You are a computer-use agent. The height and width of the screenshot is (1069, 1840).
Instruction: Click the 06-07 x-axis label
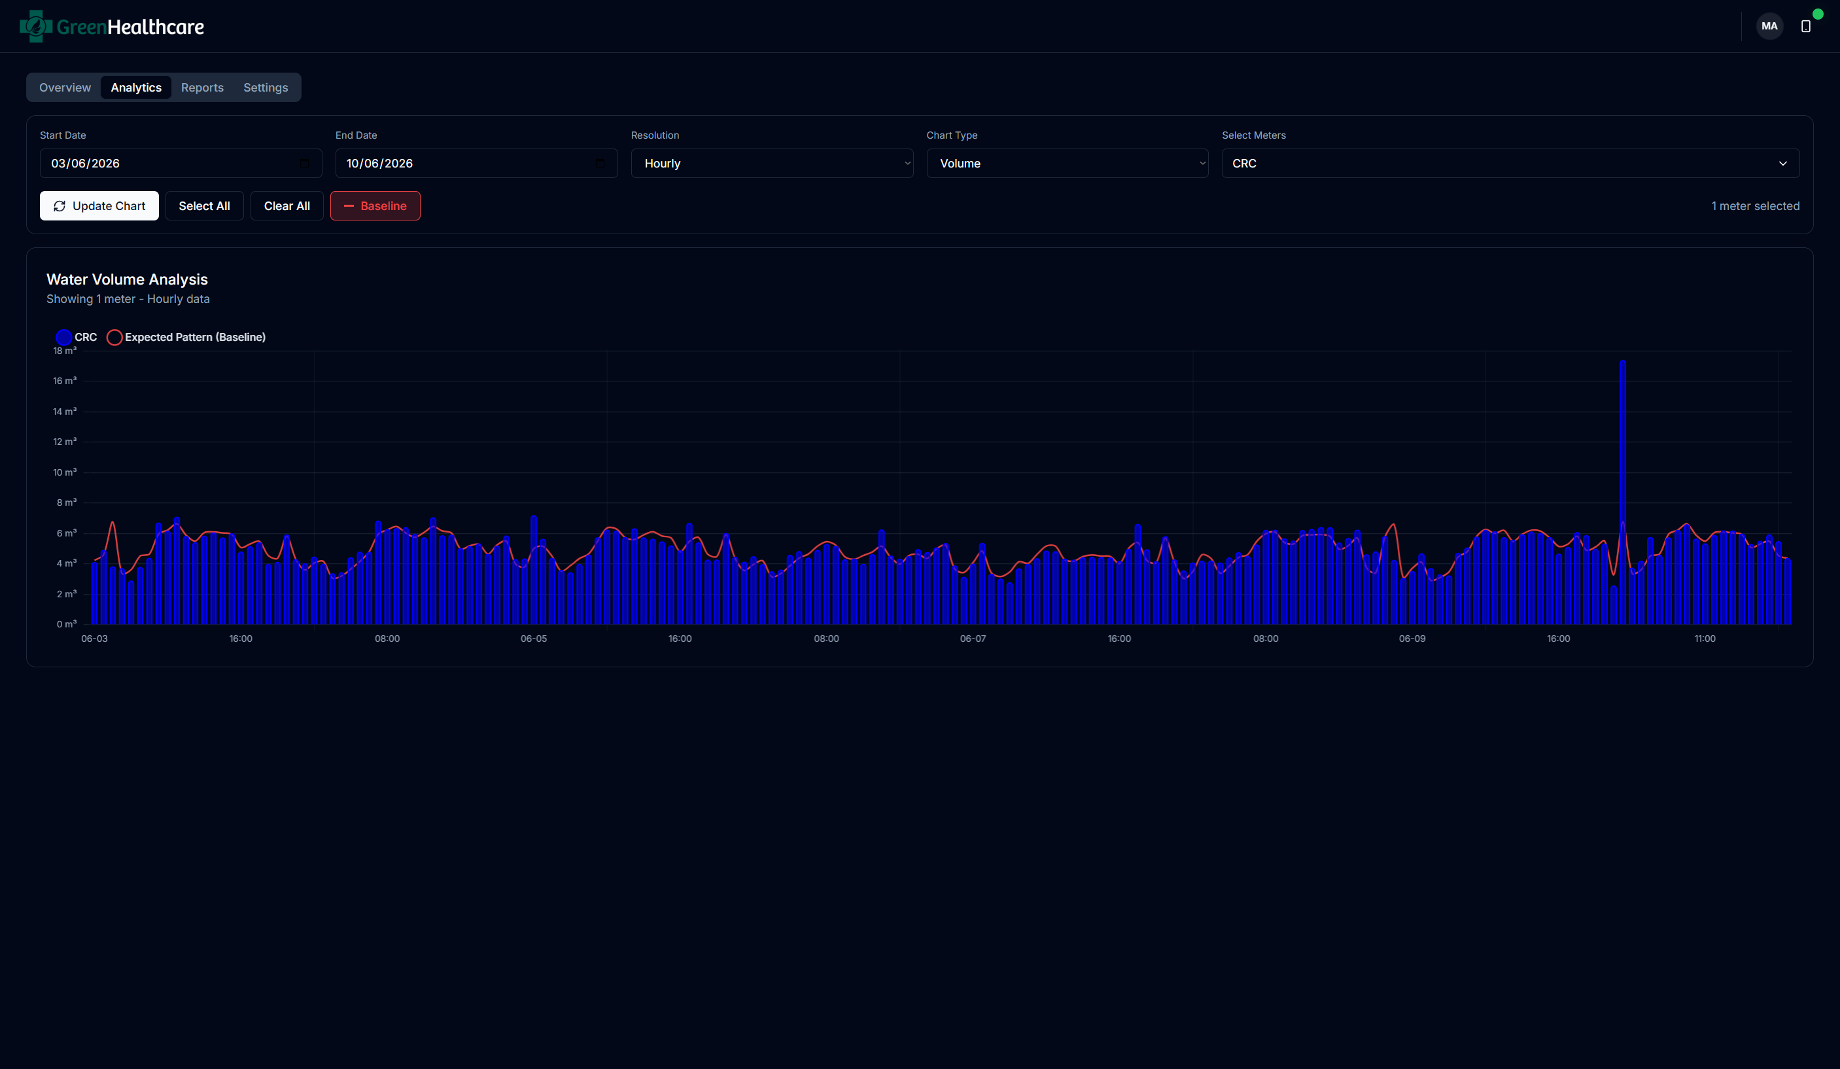[x=973, y=639]
